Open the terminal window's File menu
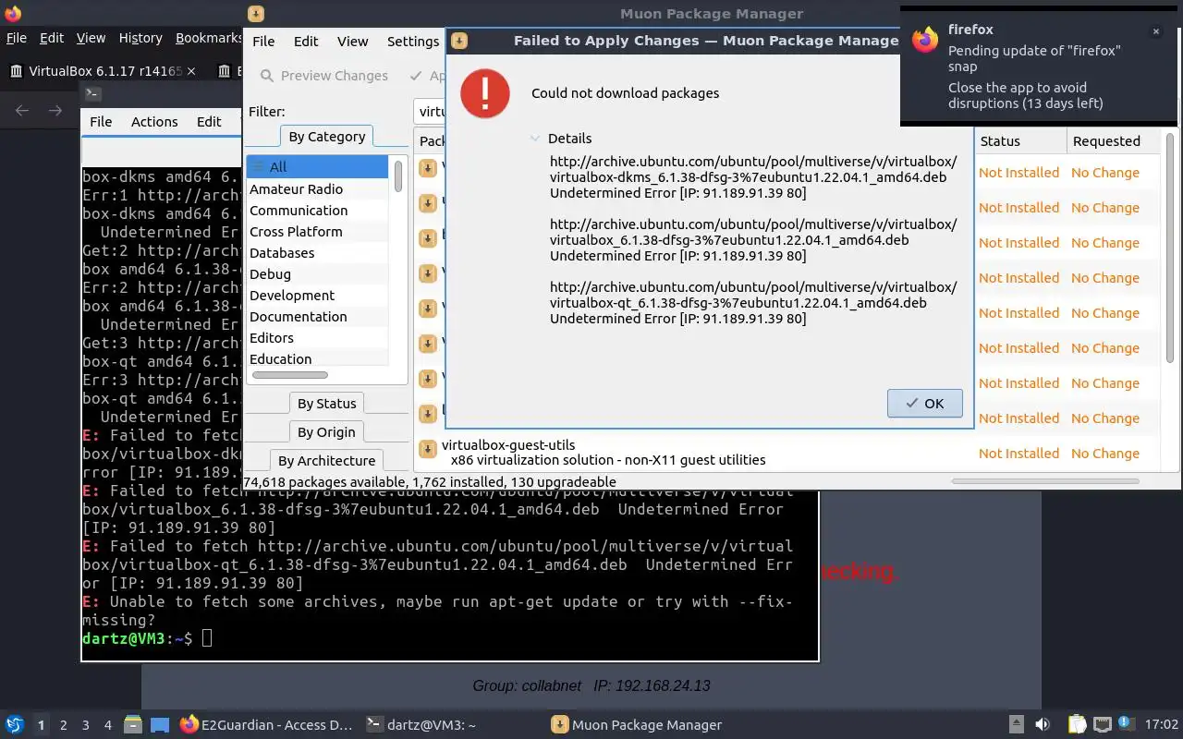This screenshot has width=1183, height=739. [x=101, y=122]
